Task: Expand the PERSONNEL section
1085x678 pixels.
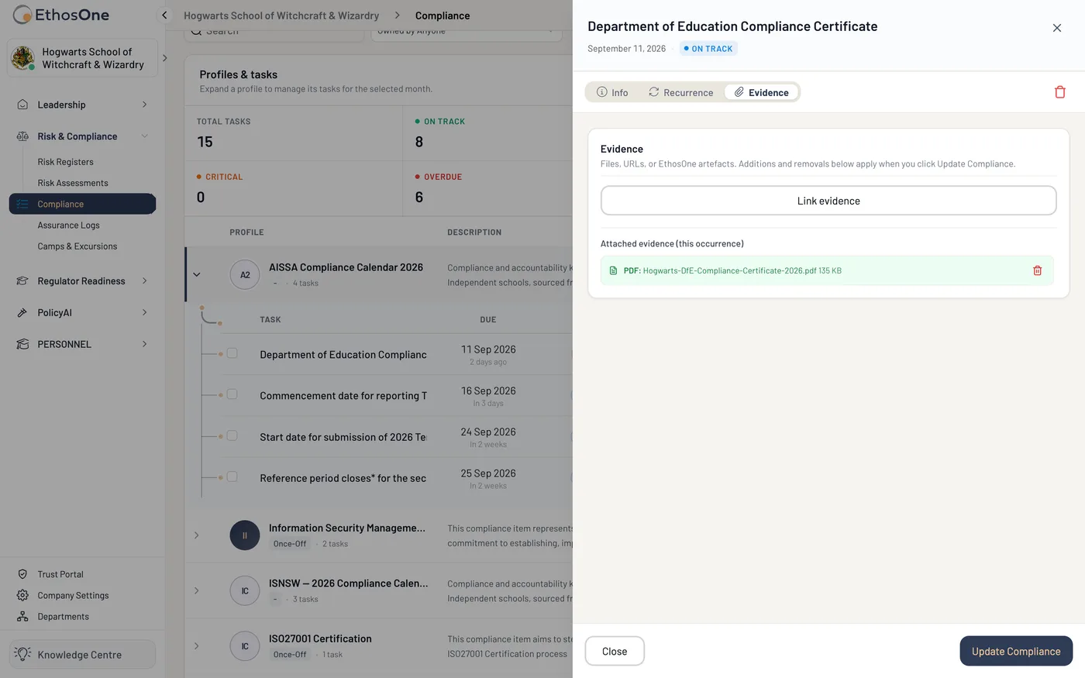Action: 145,345
